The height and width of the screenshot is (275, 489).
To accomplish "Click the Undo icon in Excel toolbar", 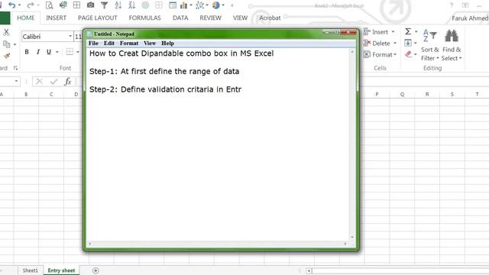I will click(x=12, y=5).
